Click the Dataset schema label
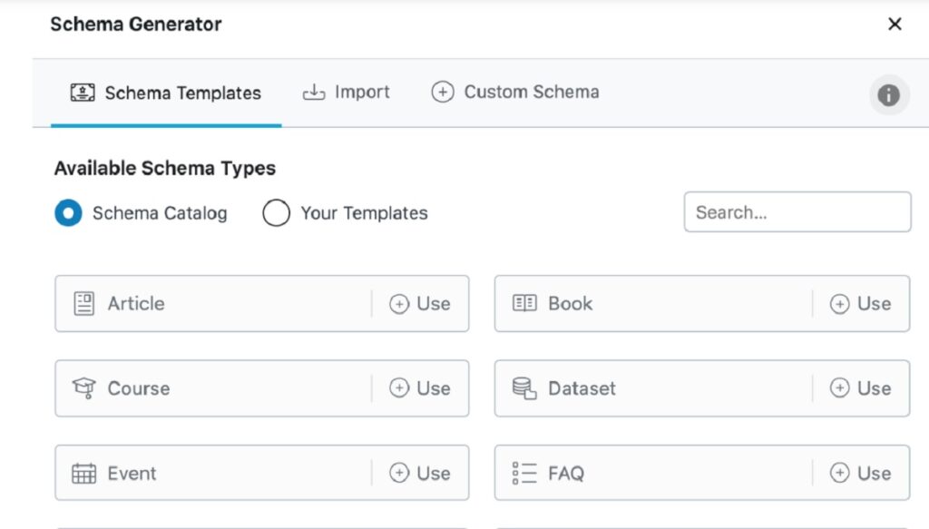The width and height of the screenshot is (929, 529). point(582,388)
